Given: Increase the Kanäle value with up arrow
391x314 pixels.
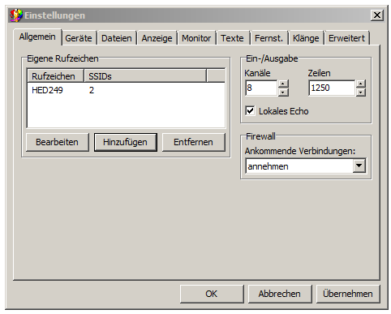Looking at the screenshot, I should click(283, 84).
